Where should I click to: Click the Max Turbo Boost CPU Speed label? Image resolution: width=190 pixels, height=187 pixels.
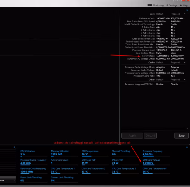pos(141,21)
